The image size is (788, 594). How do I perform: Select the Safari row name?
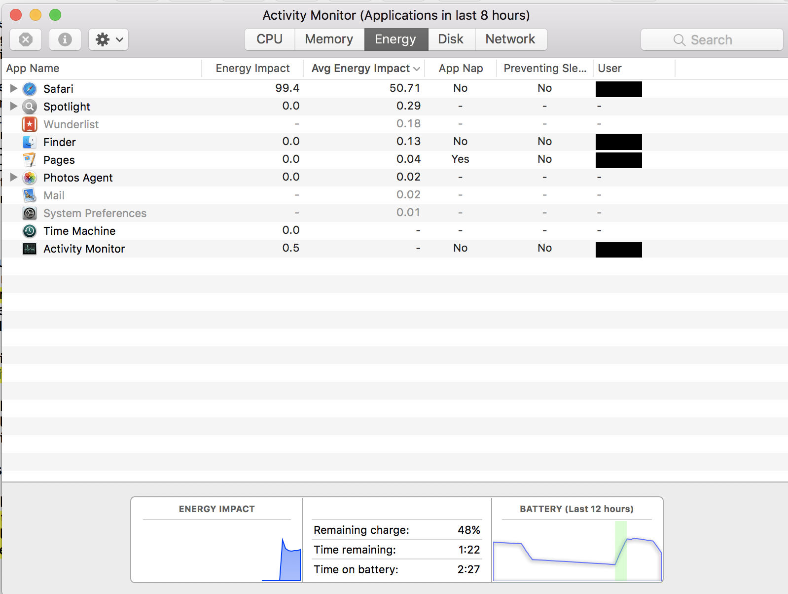pyautogui.click(x=58, y=89)
